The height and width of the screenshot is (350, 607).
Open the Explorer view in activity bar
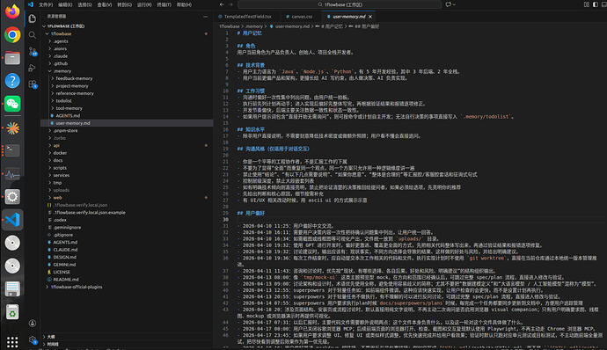[x=33, y=18]
